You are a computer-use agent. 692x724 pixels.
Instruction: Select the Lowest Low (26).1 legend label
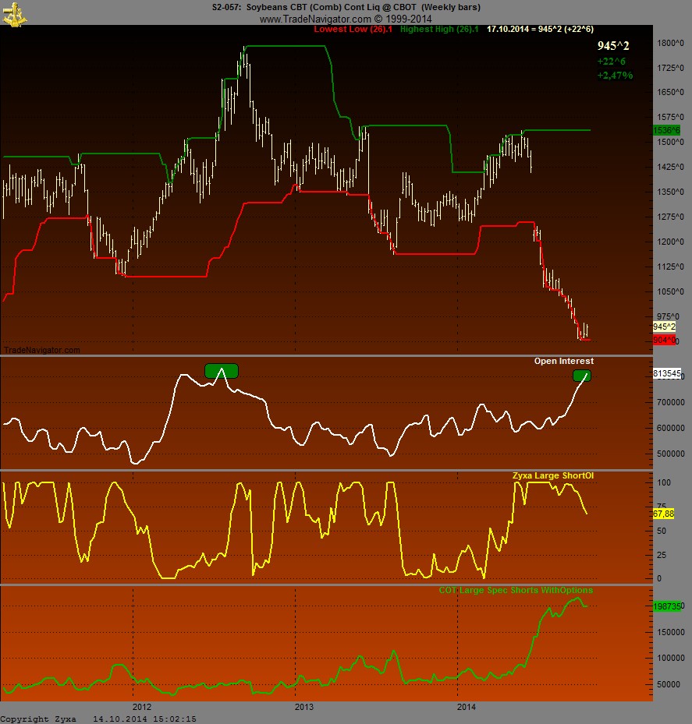pyautogui.click(x=353, y=29)
